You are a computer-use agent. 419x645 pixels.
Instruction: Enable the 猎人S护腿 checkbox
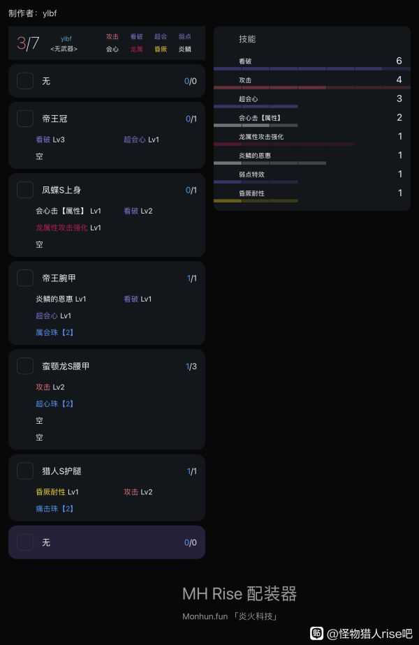[x=25, y=471]
